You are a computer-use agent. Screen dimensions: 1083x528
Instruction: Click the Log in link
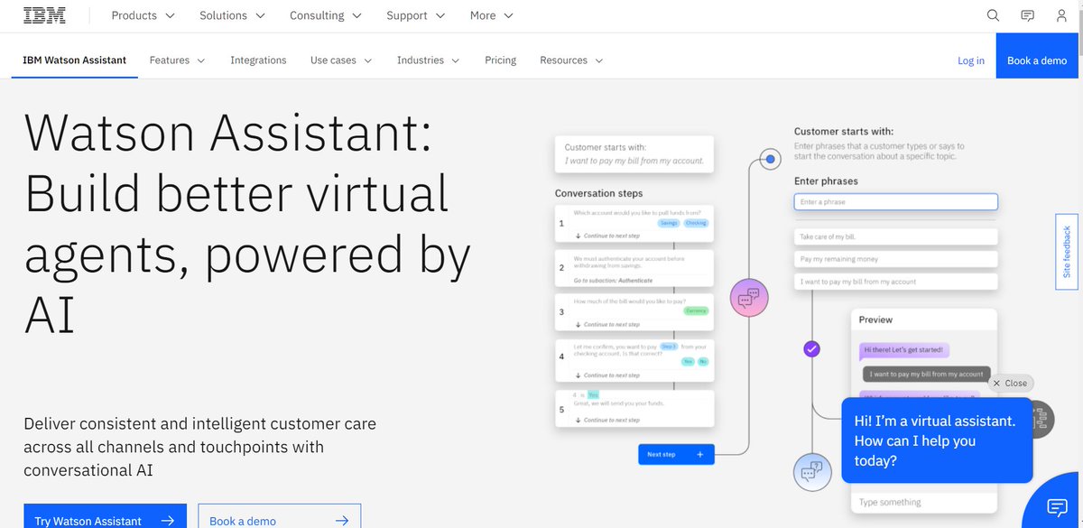[x=971, y=60]
